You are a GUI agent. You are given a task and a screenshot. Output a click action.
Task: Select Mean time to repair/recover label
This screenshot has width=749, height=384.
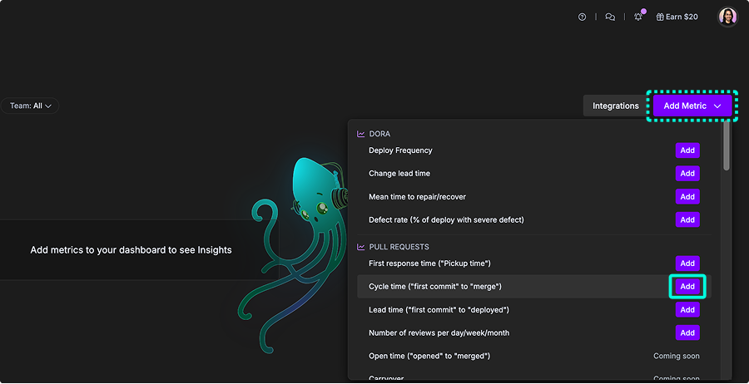tap(417, 196)
